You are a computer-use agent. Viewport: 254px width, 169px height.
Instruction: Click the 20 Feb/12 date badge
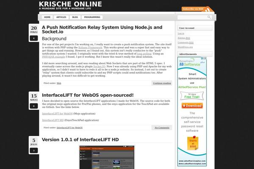click(x=34, y=29)
